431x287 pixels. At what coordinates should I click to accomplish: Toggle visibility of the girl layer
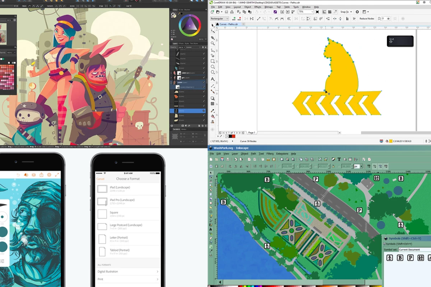(x=204, y=77)
